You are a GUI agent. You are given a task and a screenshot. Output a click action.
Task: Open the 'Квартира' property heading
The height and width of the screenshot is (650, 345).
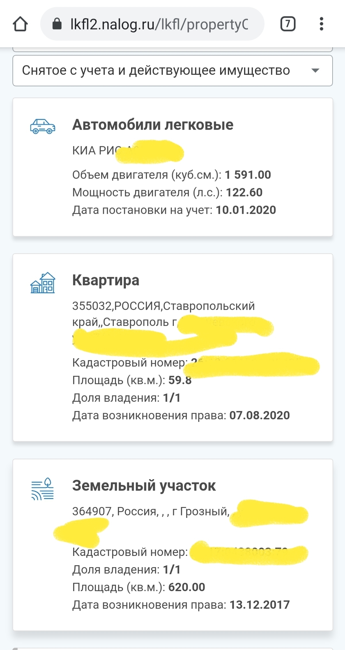tap(106, 280)
